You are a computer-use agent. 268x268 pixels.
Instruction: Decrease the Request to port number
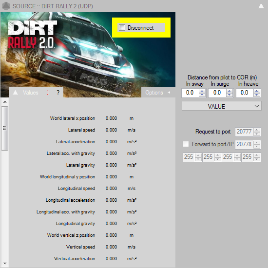(257, 134)
